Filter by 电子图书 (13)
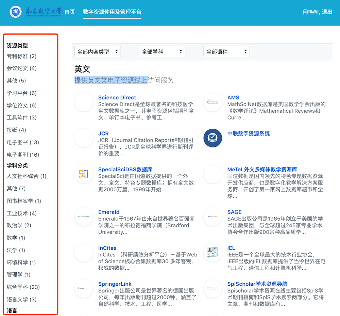Viewport: 340px width, 316px height. pos(23,142)
